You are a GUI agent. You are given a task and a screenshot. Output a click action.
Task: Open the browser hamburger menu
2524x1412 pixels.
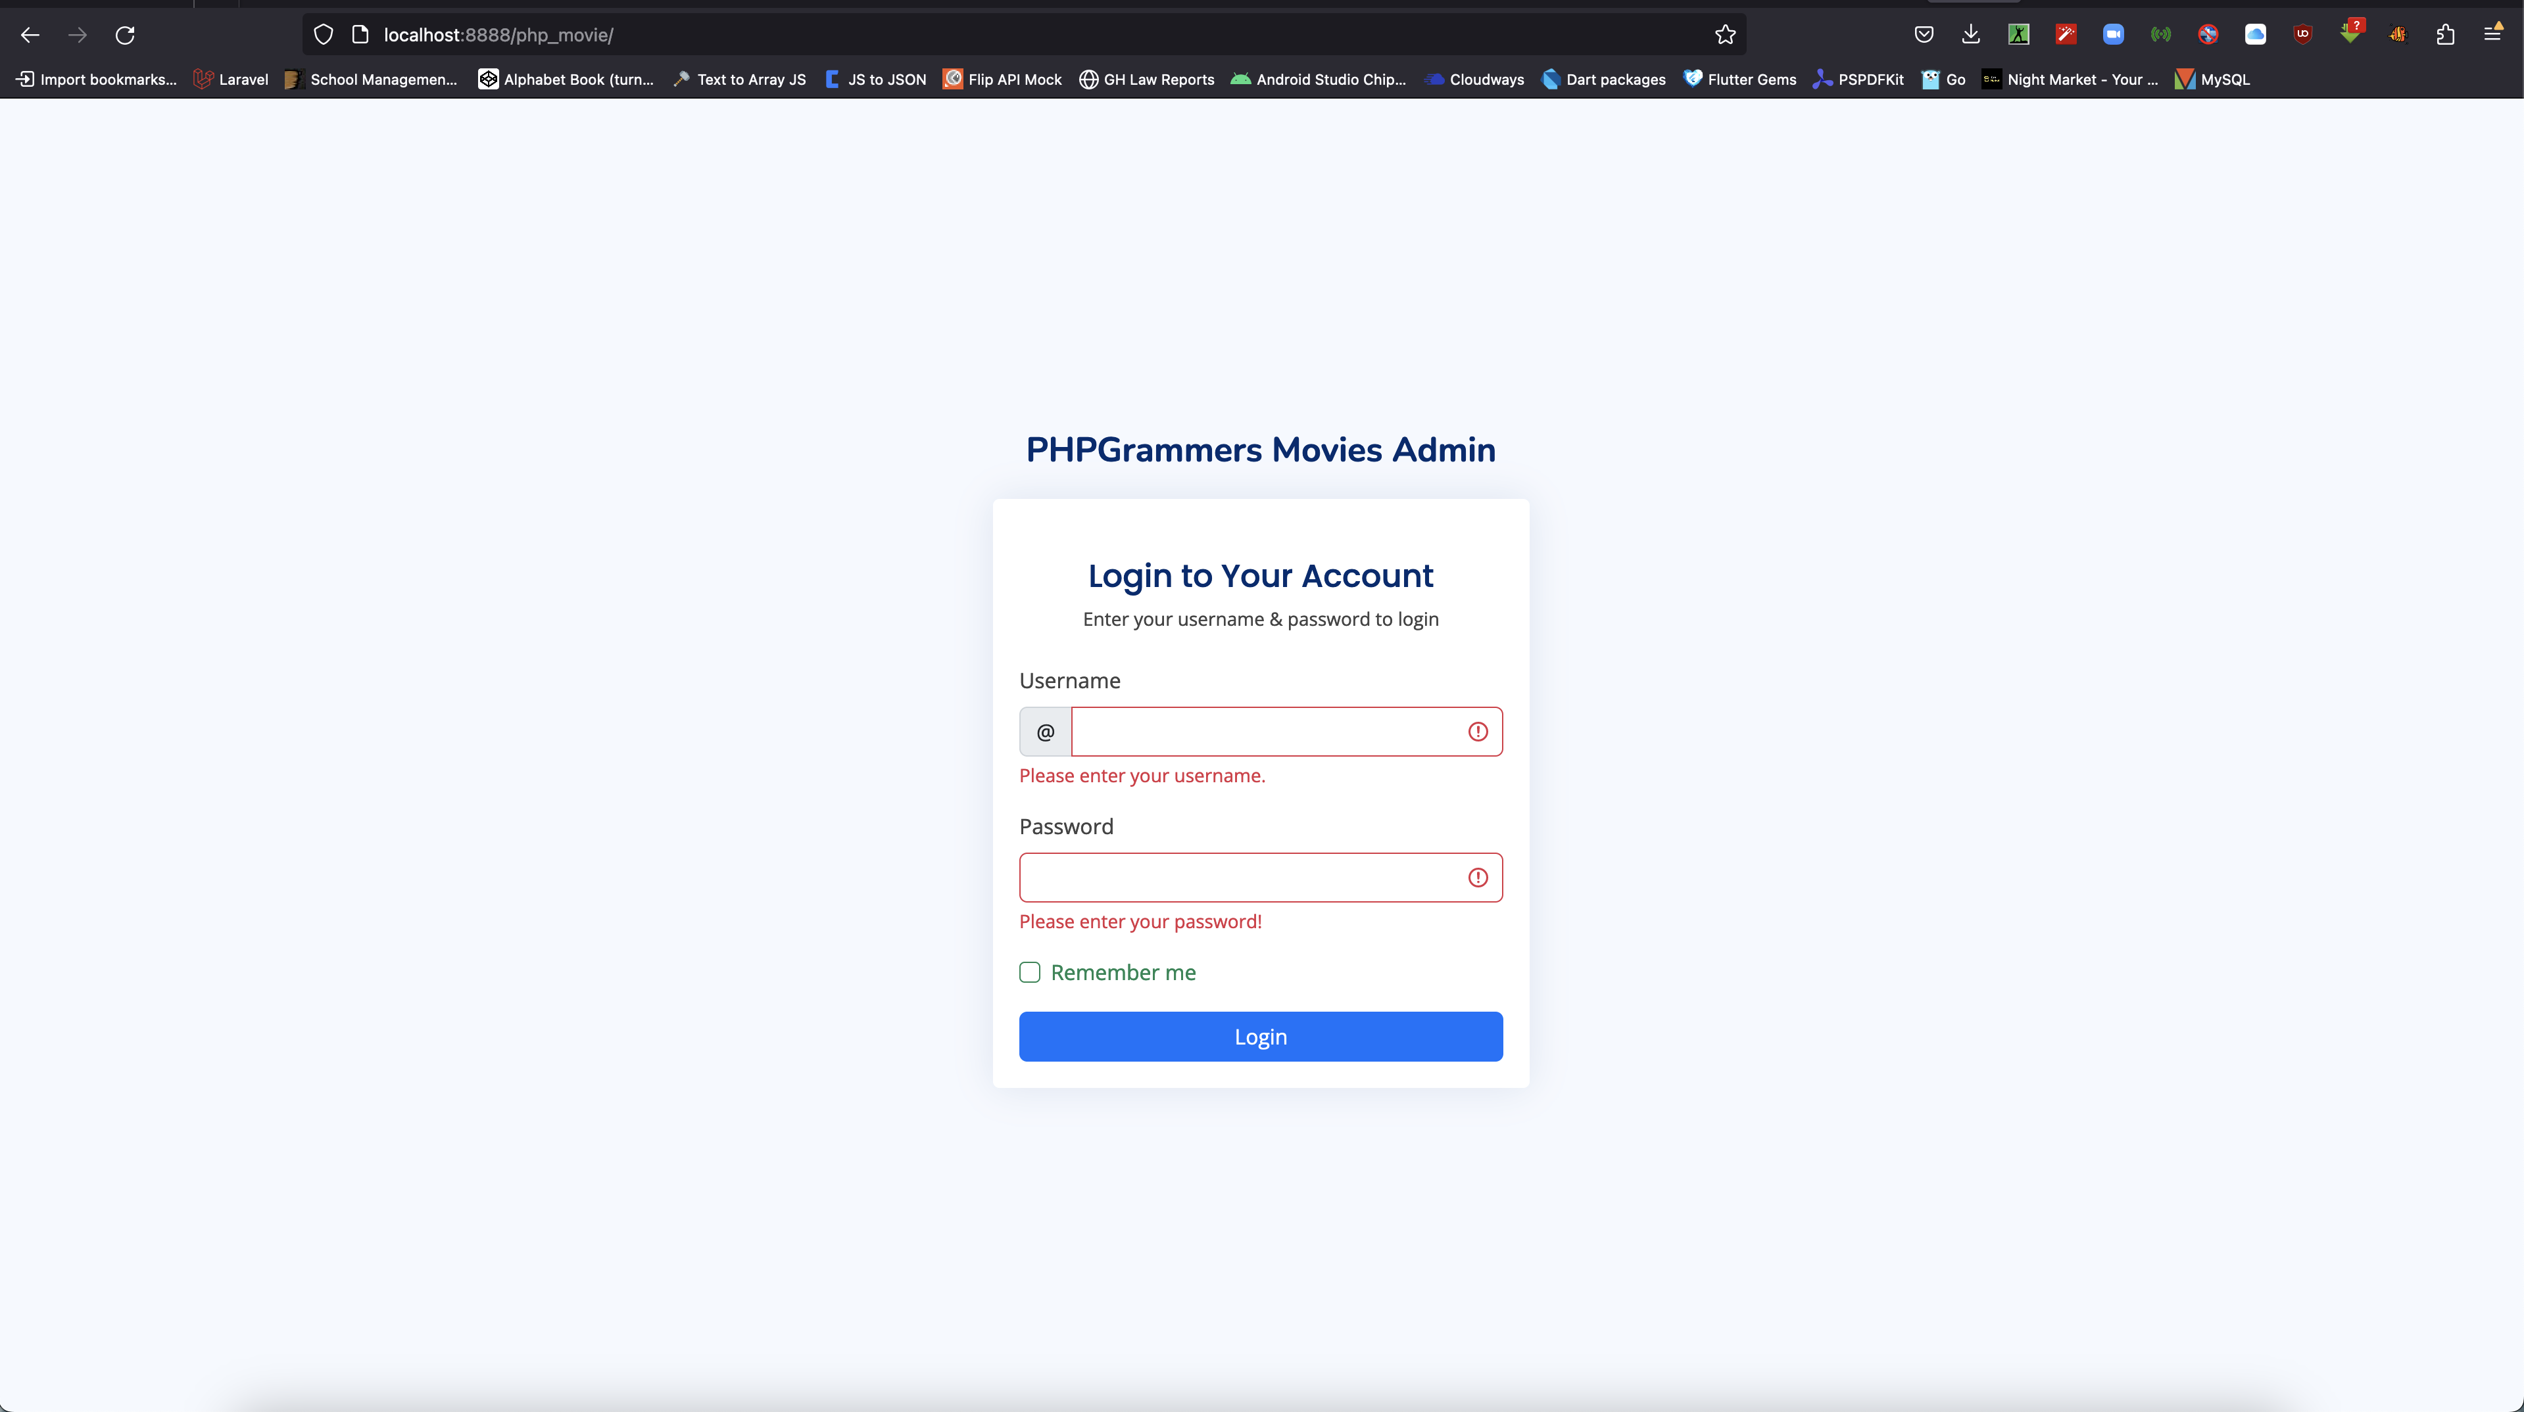click(2492, 35)
